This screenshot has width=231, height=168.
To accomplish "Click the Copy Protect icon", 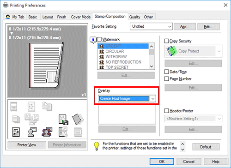I will click(171, 51).
